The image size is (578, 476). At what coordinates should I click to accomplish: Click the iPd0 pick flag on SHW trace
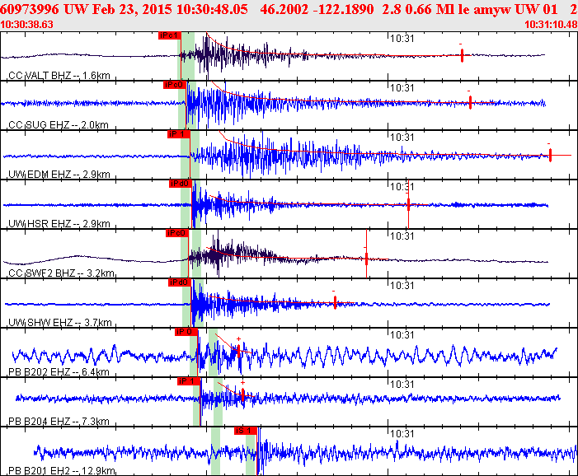click(x=181, y=282)
